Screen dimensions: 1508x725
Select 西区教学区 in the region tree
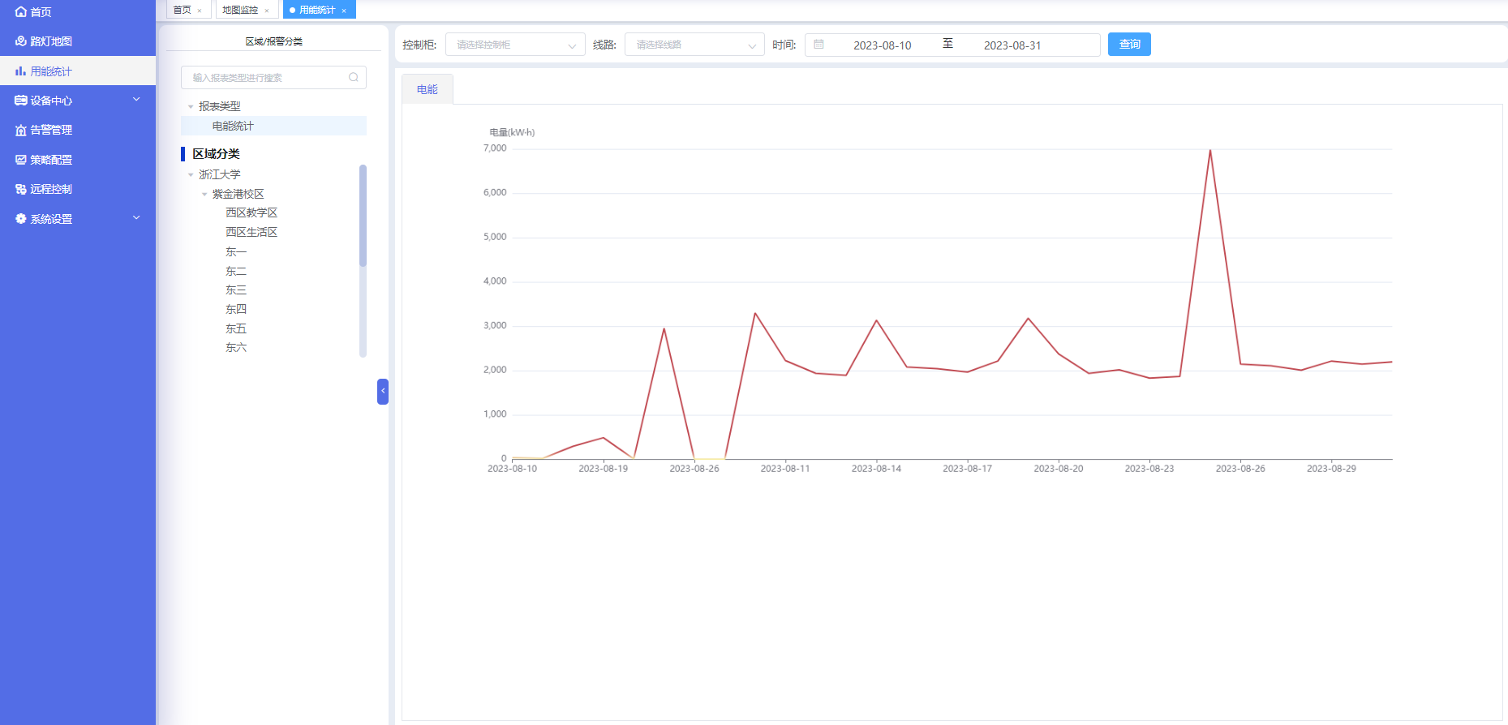pos(251,212)
